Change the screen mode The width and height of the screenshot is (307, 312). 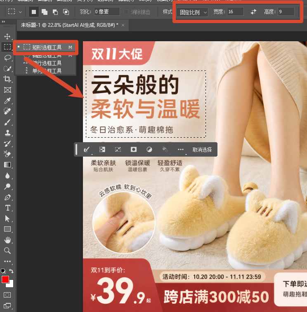pyautogui.click(x=7, y=305)
